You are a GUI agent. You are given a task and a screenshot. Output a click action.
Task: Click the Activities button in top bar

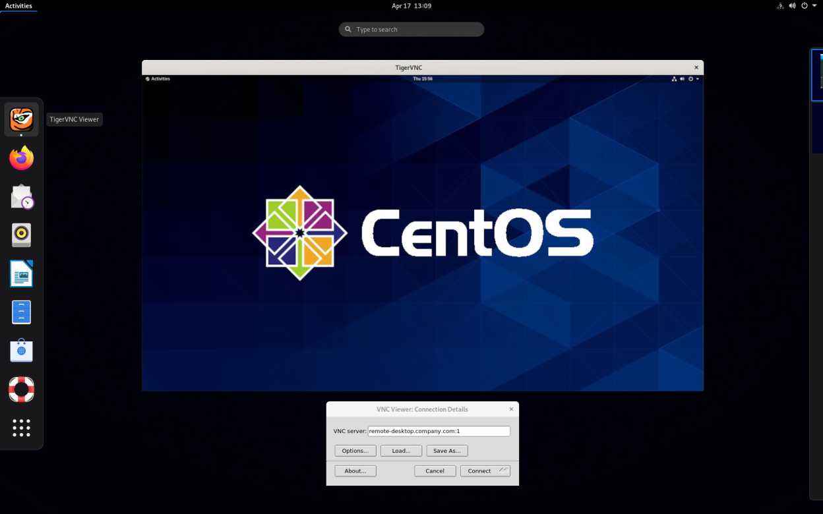18,6
